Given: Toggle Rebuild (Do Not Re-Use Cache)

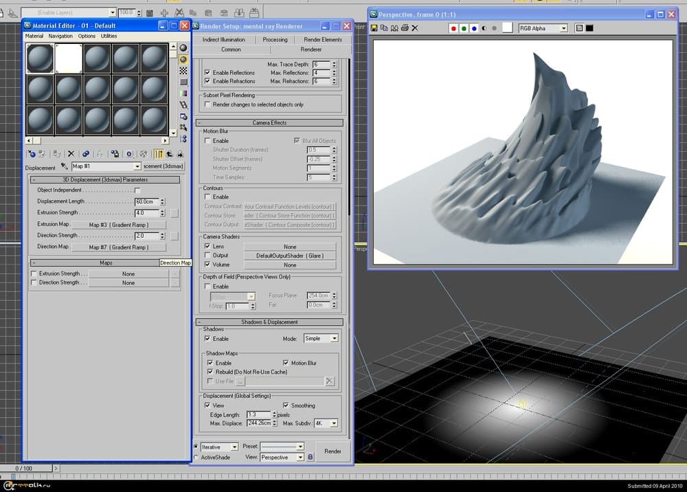Looking at the screenshot, I should (211, 372).
